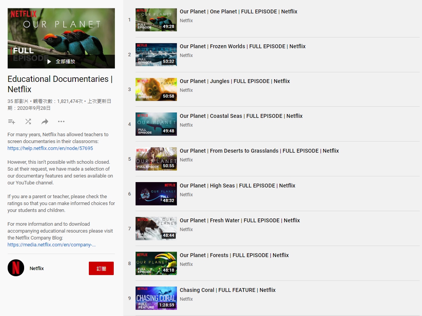Open the High Seas episode thumbnail
Screen dimensions: 422x316
[156, 194]
